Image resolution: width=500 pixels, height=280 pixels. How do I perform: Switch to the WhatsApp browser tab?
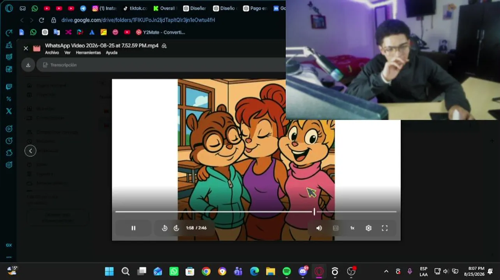pos(35,8)
